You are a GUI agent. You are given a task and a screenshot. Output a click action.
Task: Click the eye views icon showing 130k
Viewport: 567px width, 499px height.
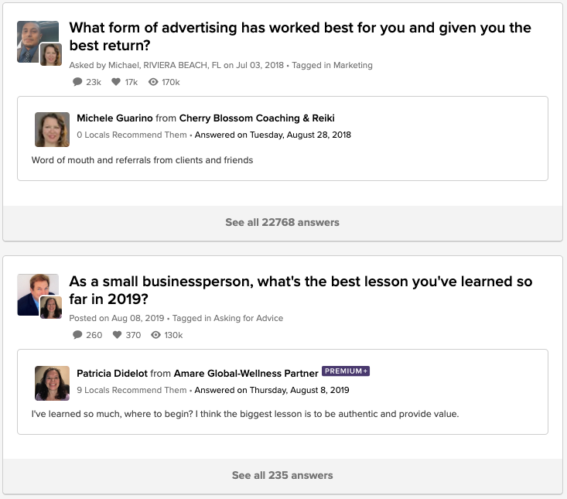click(156, 335)
